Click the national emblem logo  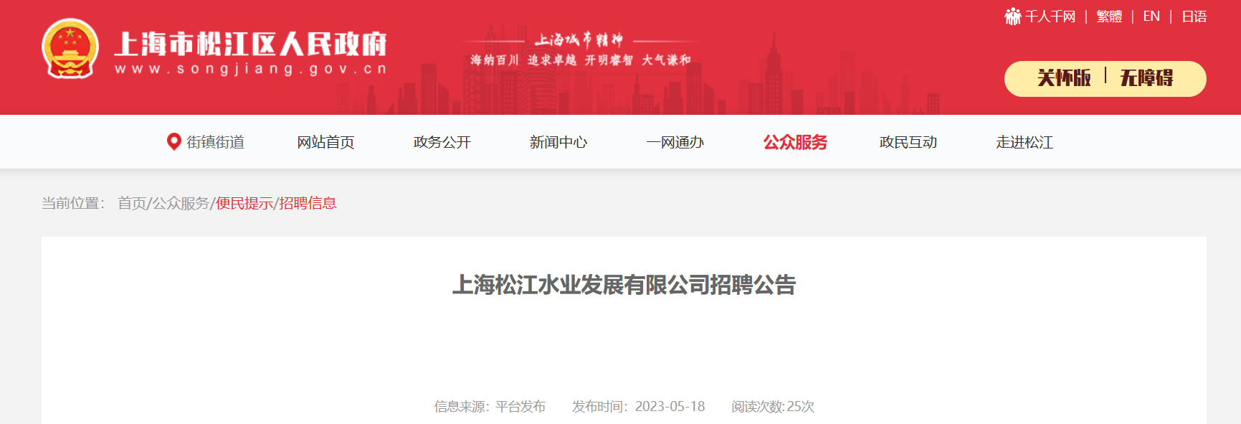pyautogui.click(x=70, y=49)
